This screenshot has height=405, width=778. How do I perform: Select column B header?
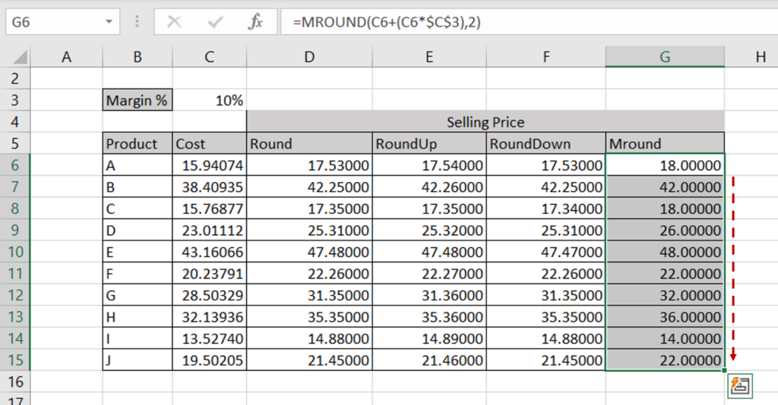tap(138, 57)
